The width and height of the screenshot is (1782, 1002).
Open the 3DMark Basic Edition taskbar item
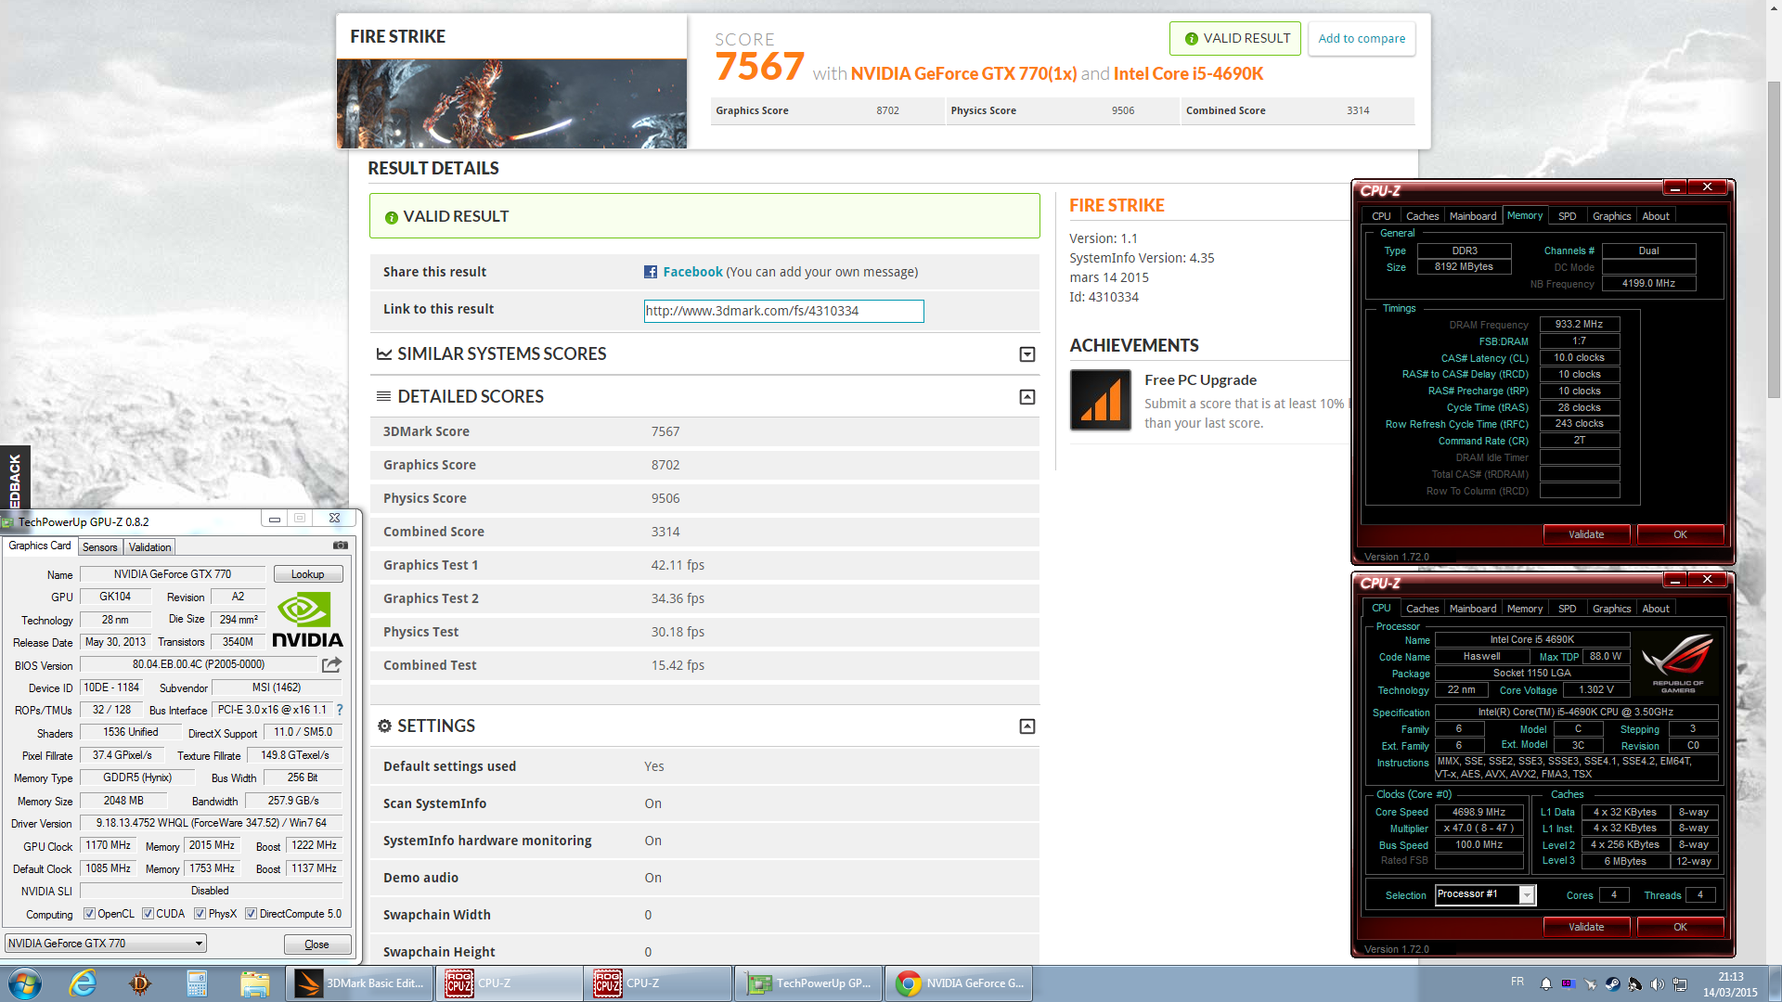click(359, 983)
